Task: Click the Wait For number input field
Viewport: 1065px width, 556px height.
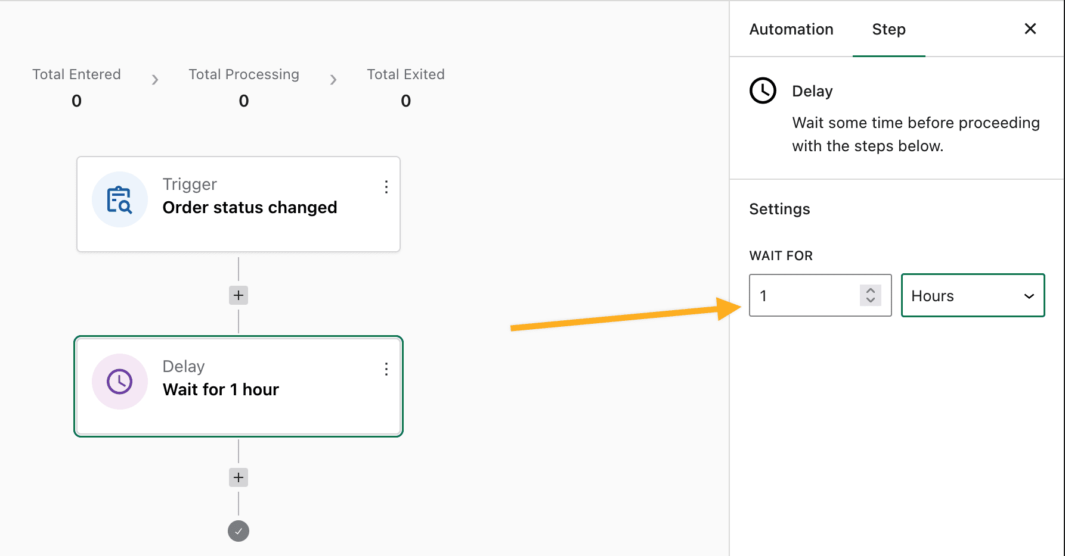Action: [821, 295]
